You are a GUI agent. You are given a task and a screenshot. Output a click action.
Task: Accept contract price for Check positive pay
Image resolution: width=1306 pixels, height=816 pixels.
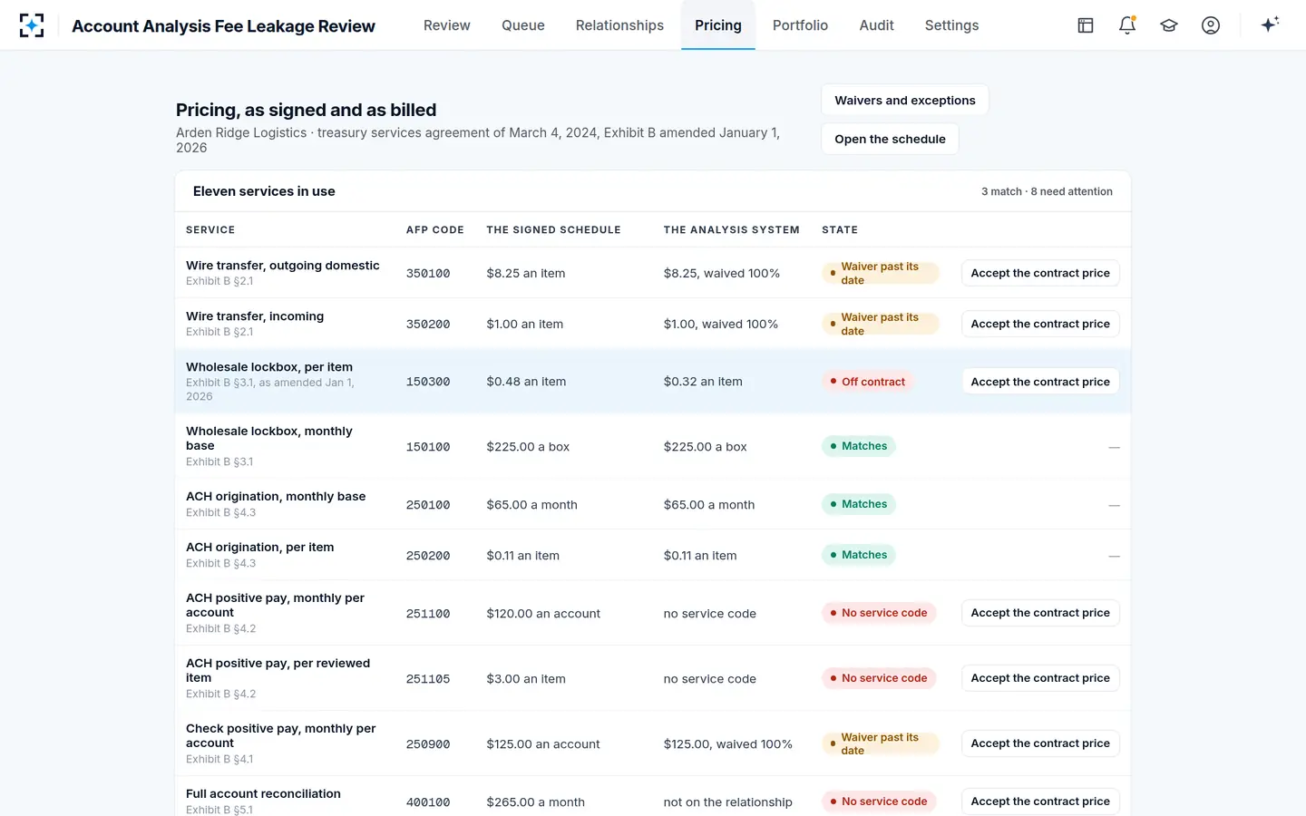click(1040, 743)
